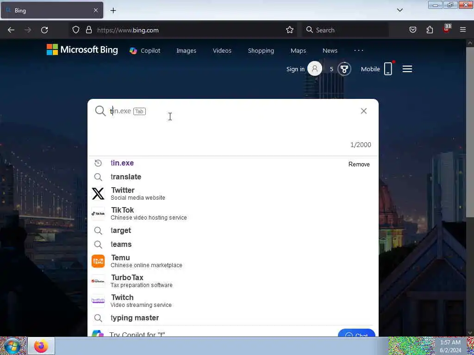Viewport: 474px width, 355px height.
Task: Click the history clock icon beside tin.exe
Action: (x=98, y=163)
